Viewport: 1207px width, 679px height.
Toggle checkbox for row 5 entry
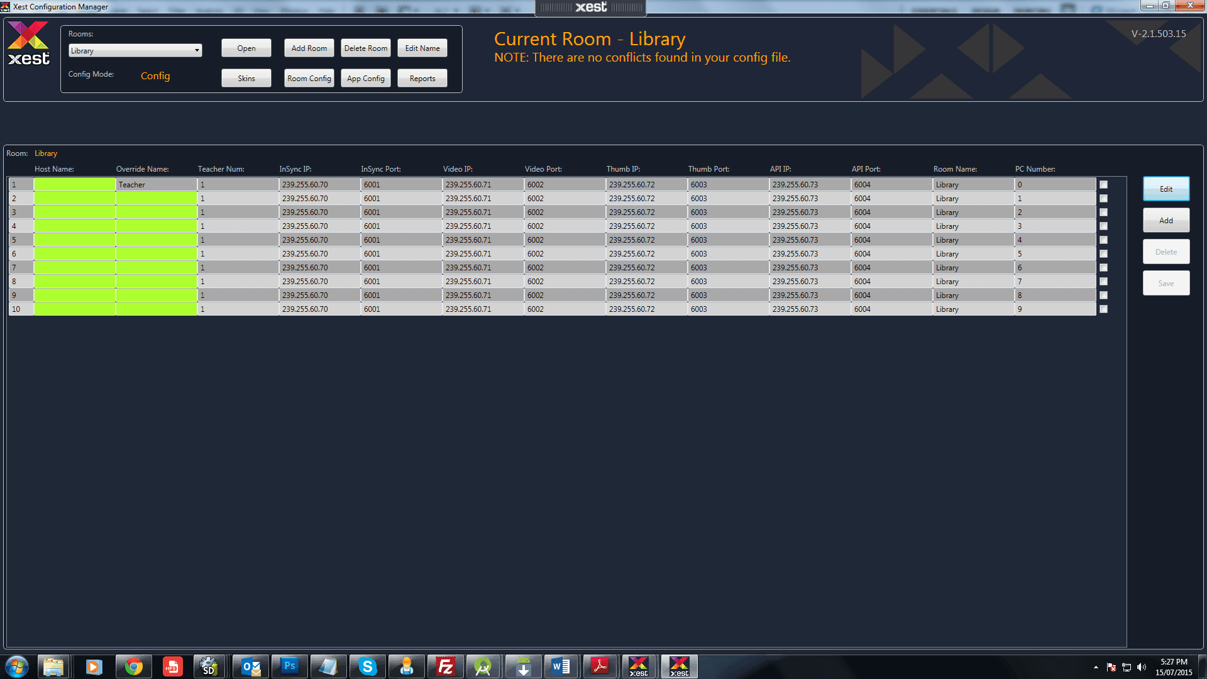tap(1103, 240)
